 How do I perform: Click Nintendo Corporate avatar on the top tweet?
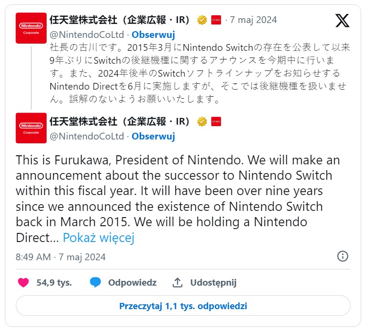[x=31, y=28]
